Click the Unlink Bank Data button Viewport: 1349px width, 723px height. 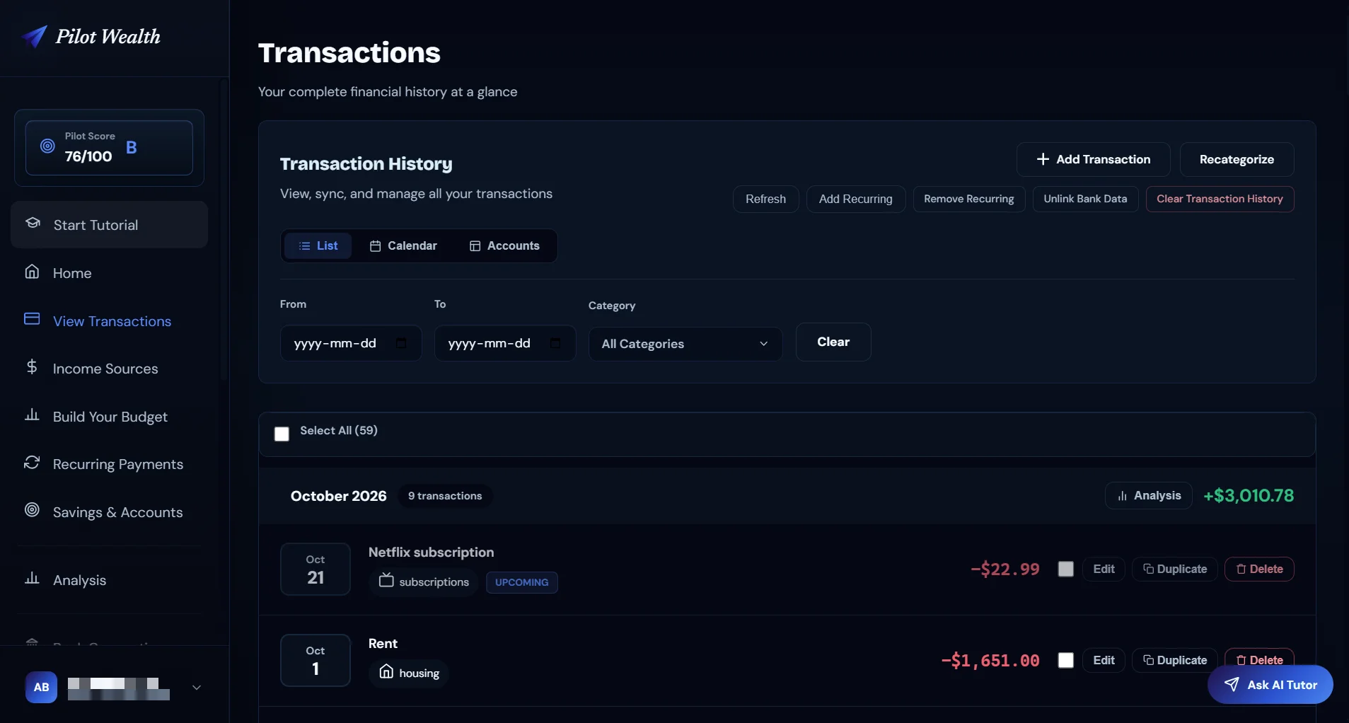click(x=1085, y=199)
